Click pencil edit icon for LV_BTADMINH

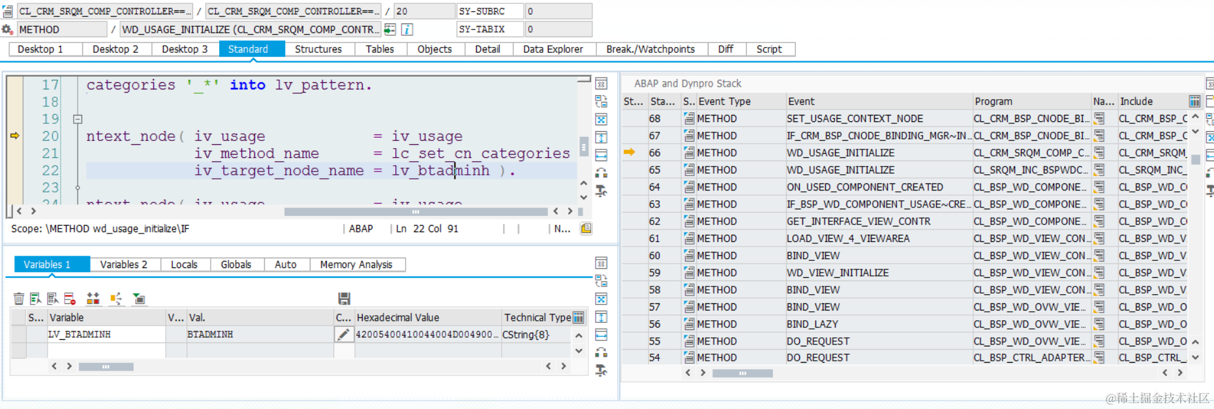[x=343, y=335]
